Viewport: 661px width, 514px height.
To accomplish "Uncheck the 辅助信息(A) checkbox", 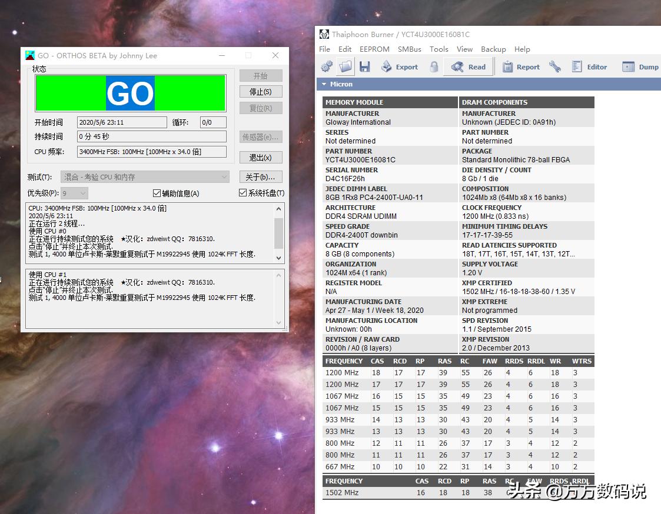I will (x=157, y=193).
